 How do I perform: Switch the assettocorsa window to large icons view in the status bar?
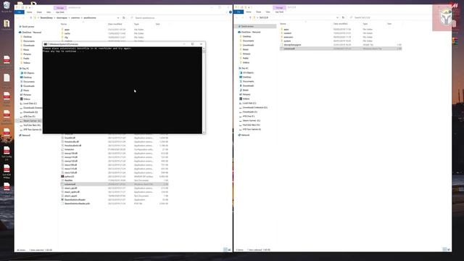click(x=229, y=250)
